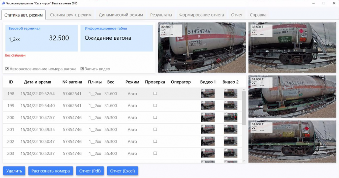The width and height of the screenshot is (339, 178).
Task: Go to Результаты tab
Action: (x=161, y=15)
